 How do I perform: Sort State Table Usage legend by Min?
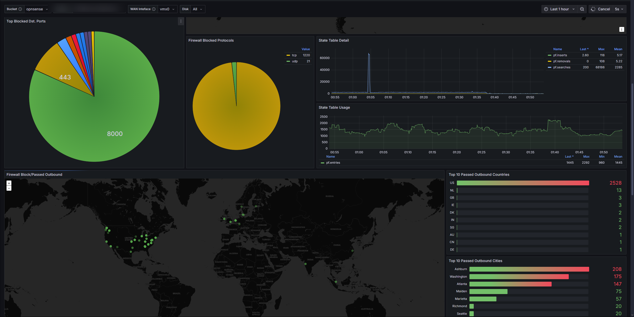pyautogui.click(x=602, y=157)
